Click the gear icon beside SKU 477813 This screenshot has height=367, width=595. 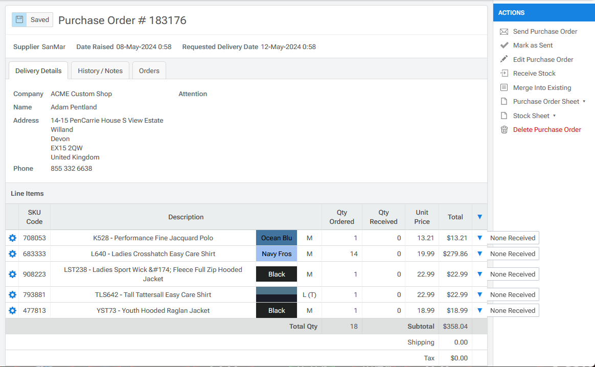click(x=12, y=310)
